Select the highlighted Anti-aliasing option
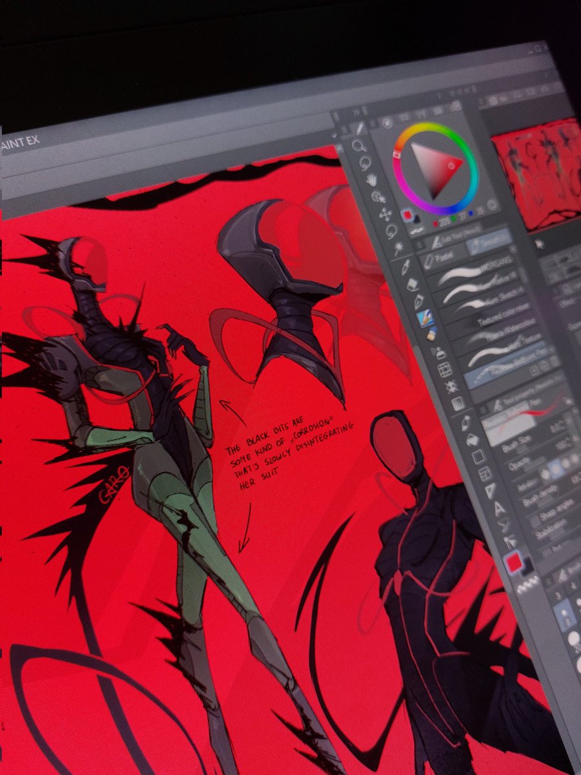This screenshot has height=775, width=581. [x=555, y=468]
